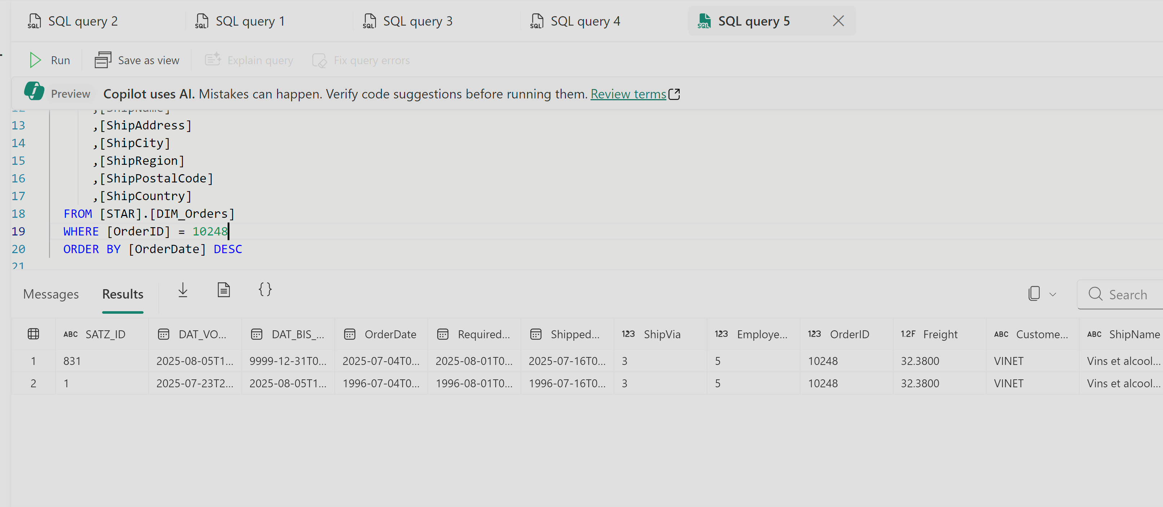1163x507 pixels.
Task: Save the query as a view
Action: 137,59
